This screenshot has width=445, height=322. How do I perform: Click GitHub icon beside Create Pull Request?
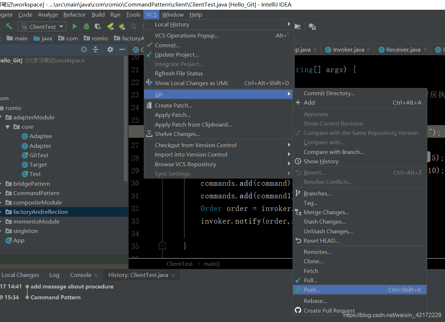pyautogui.click(x=298, y=310)
